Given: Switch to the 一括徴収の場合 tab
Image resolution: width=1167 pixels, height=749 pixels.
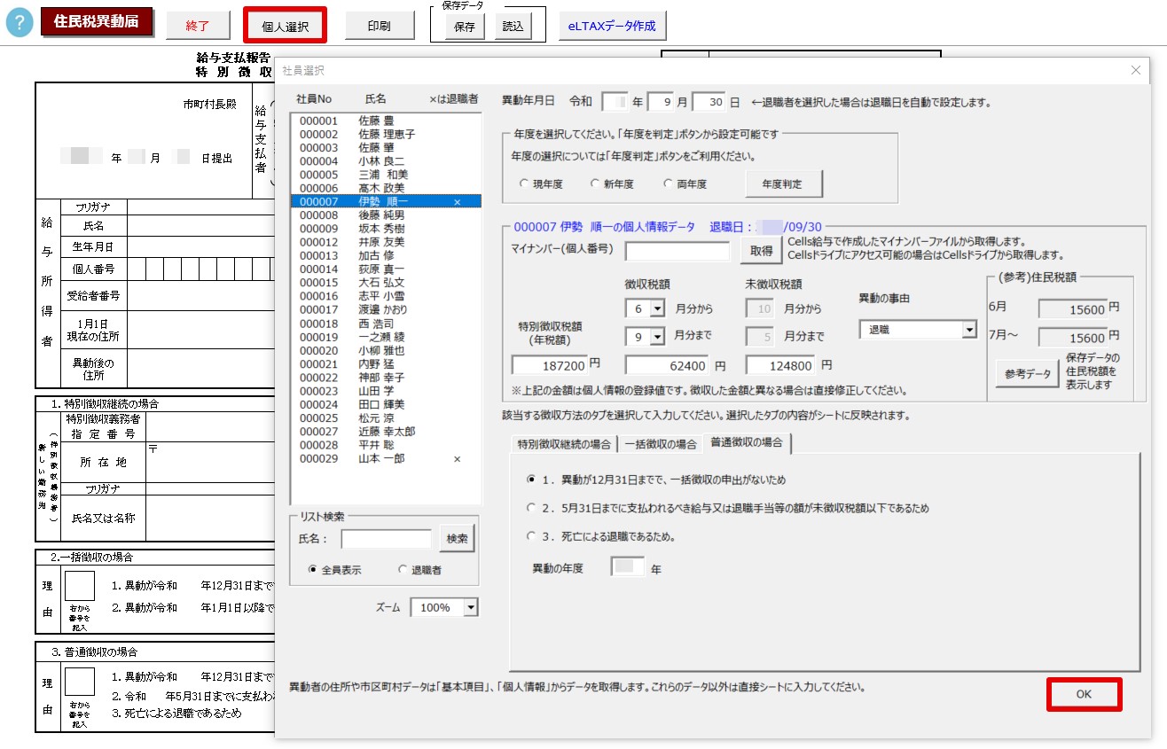Looking at the screenshot, I should (660, 443).
